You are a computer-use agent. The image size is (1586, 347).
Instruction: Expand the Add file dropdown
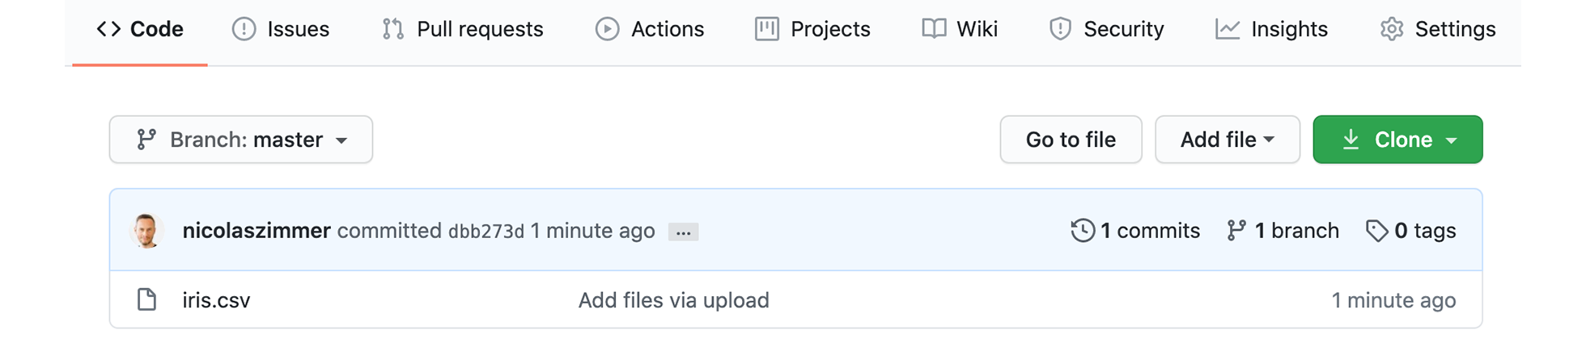(1228, 140)
